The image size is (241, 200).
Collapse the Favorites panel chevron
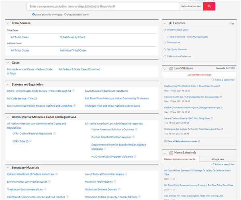(x=164, y=23)
